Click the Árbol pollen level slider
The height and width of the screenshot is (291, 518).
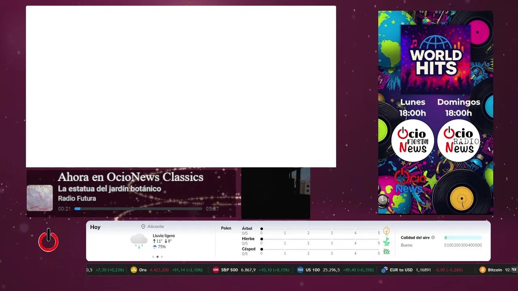pos(321,229)
